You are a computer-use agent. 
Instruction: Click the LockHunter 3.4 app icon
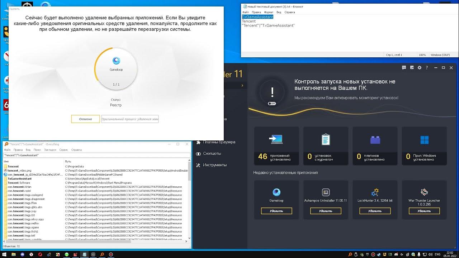point(375,192)
